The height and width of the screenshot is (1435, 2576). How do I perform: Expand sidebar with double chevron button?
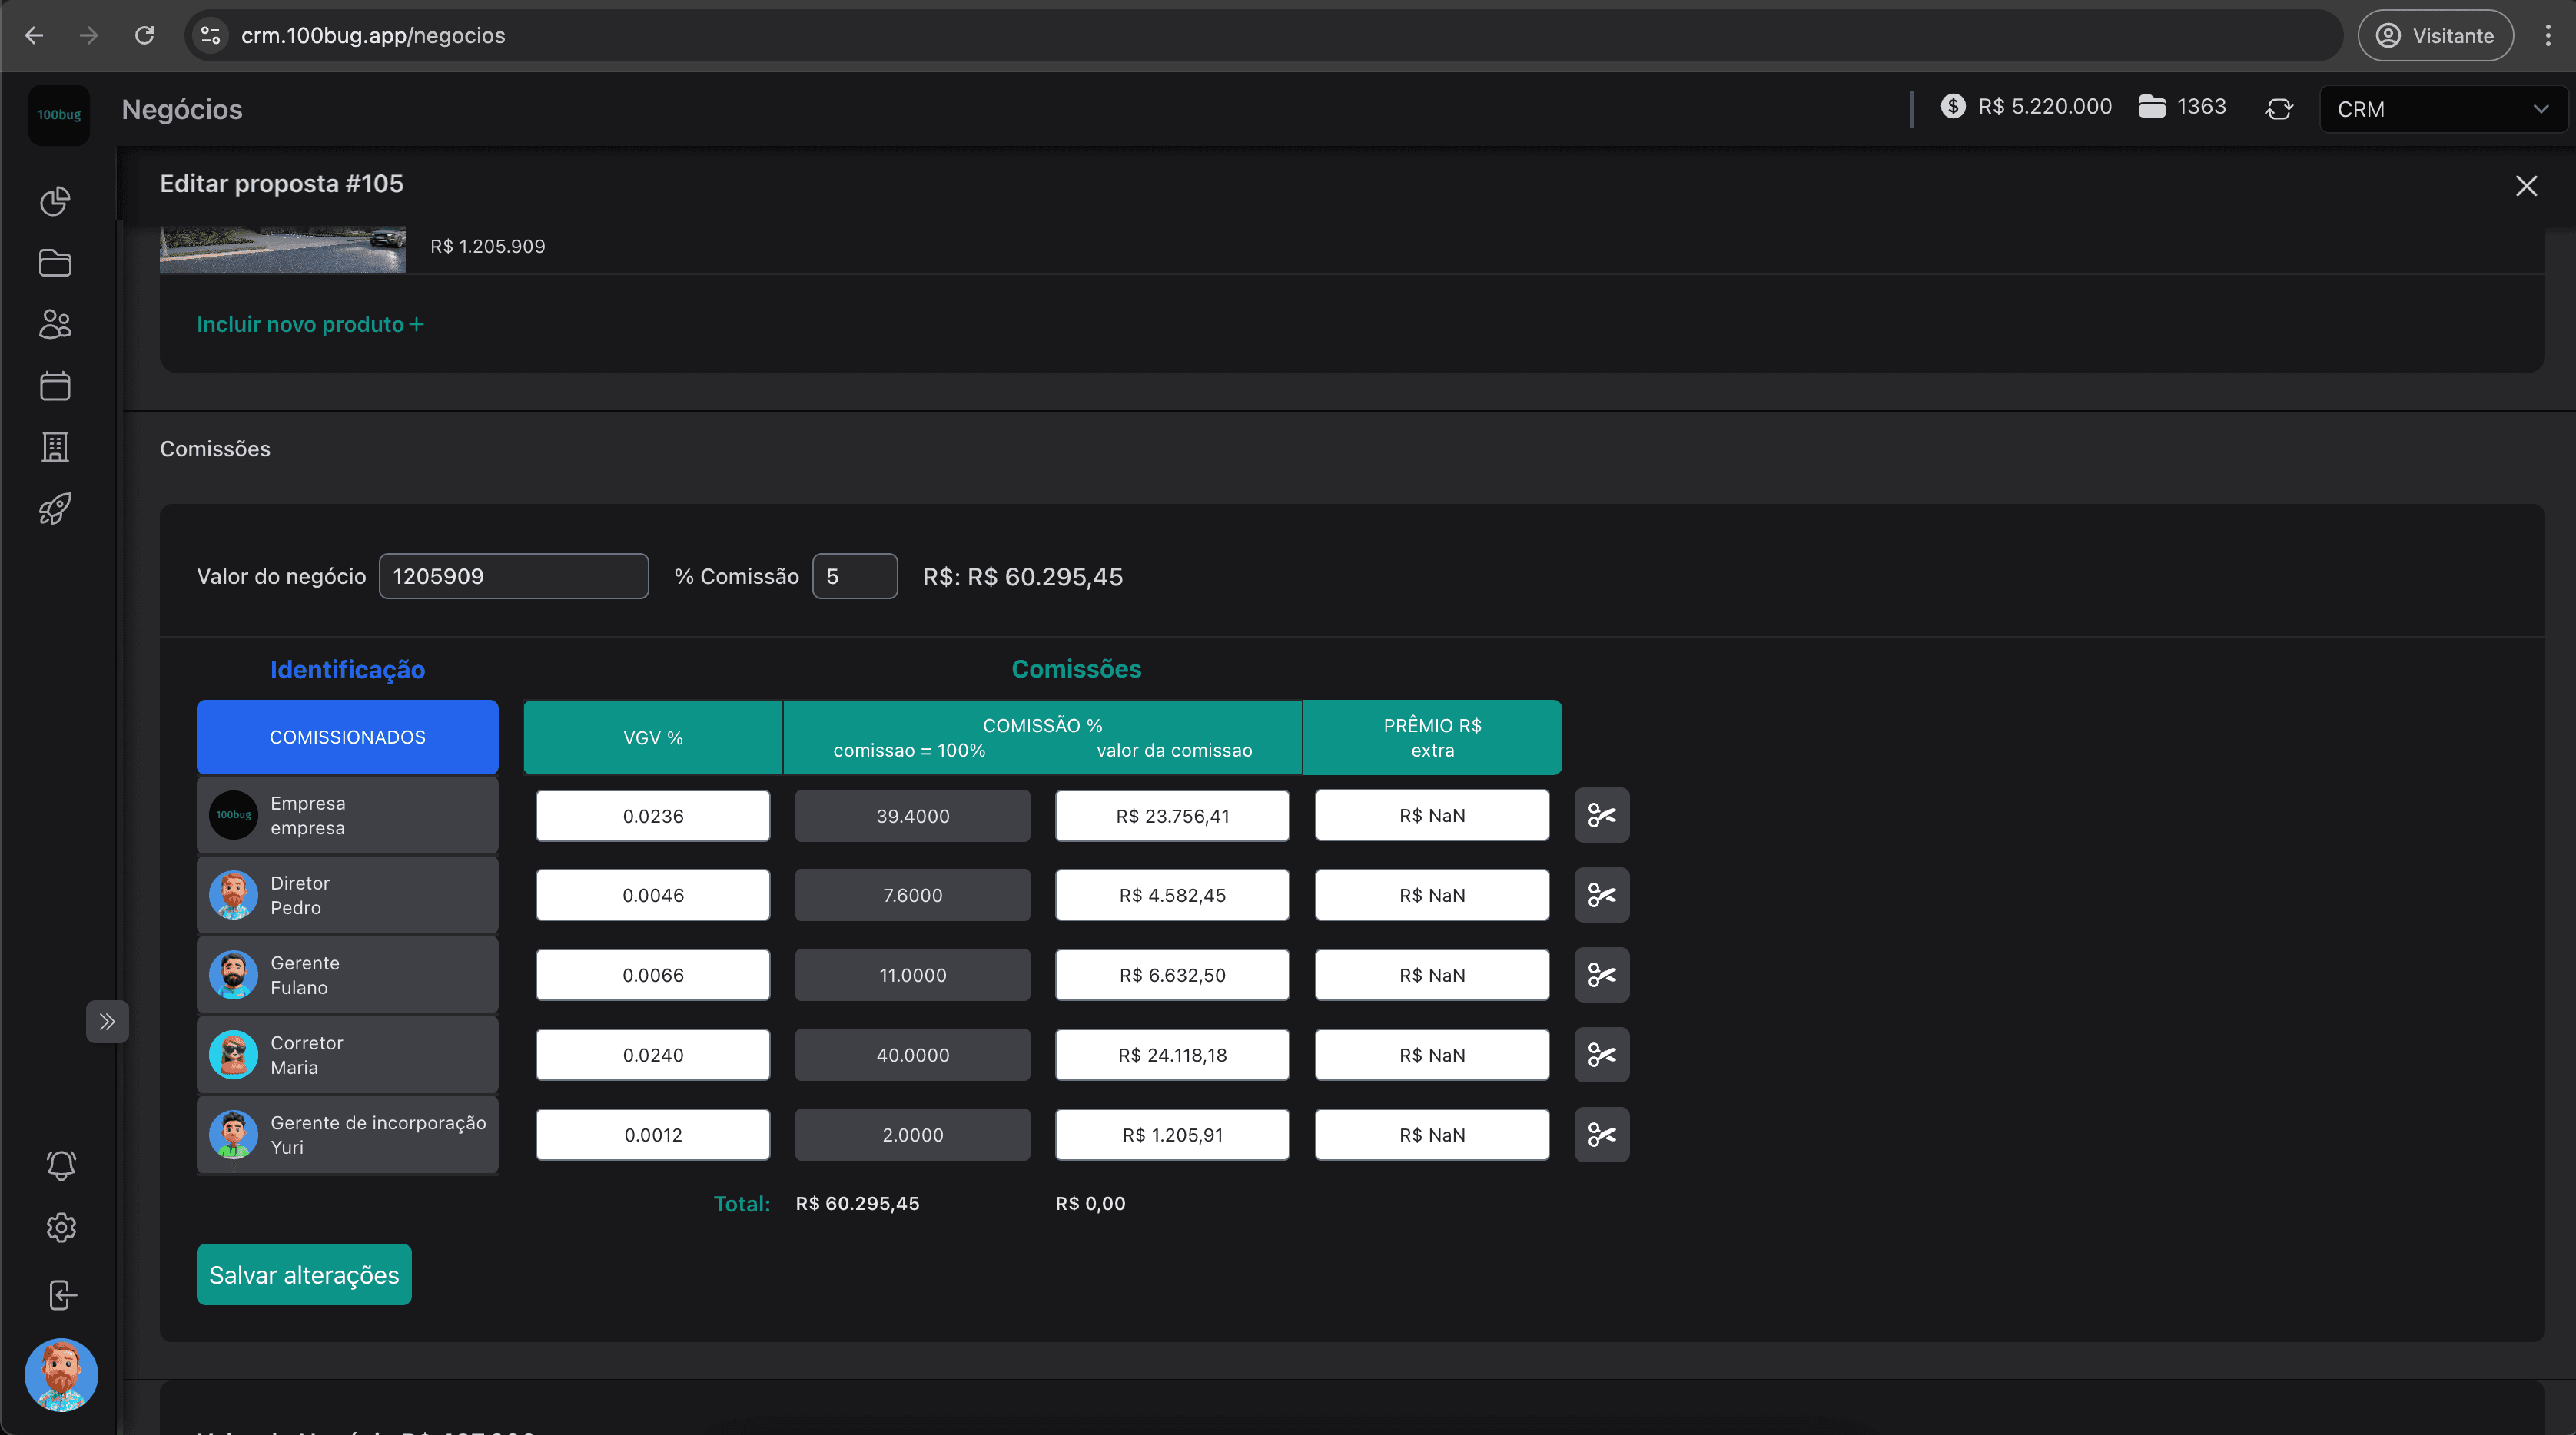click(107, 1021)
